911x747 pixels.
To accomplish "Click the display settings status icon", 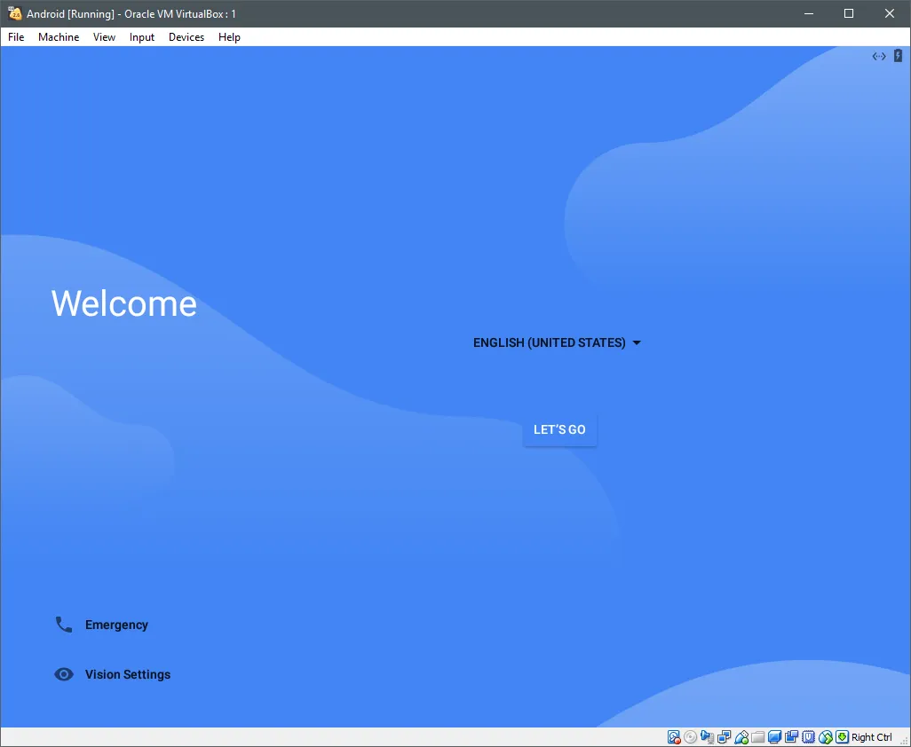I will click(x=775, y=737).
